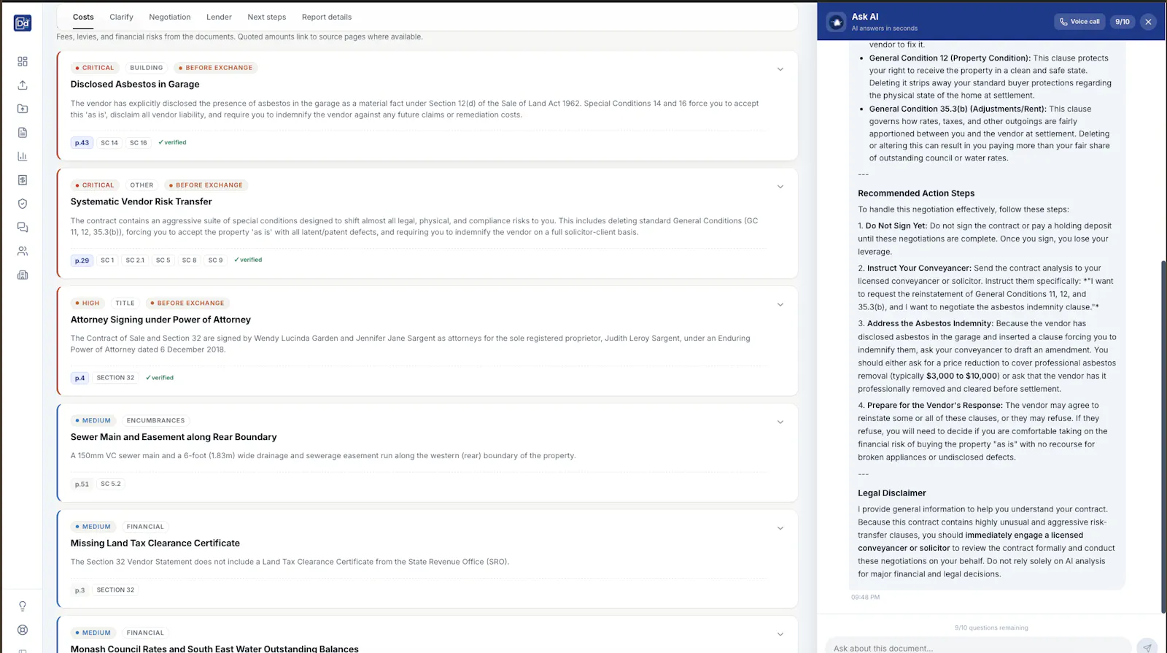Switch to the Costs tab
The width and height of the screenshot is (1167, 653).
point(83,17)
